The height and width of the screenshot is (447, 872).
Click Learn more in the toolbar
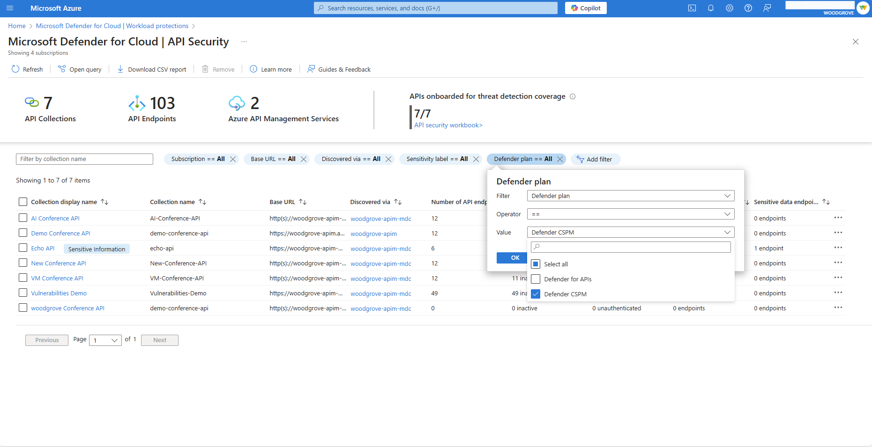tap(271, 69)
